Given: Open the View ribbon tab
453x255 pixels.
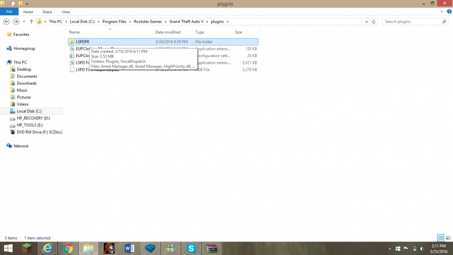Looking at the screenshot, I should [66, 12].
